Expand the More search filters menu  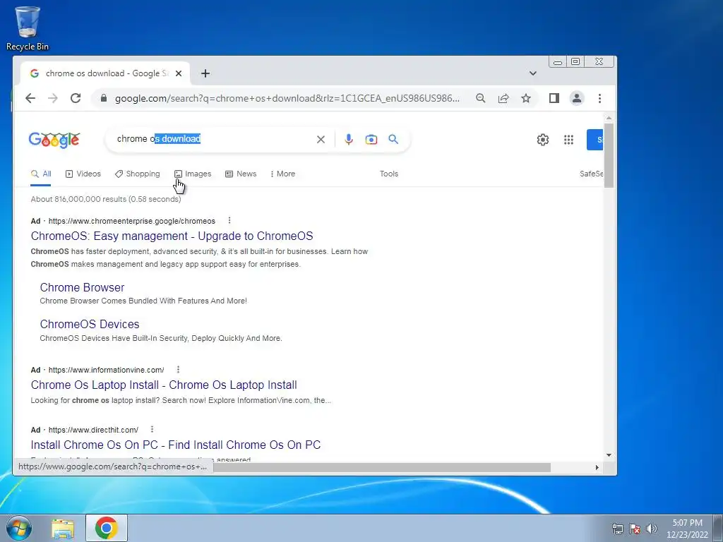[282, 174]
